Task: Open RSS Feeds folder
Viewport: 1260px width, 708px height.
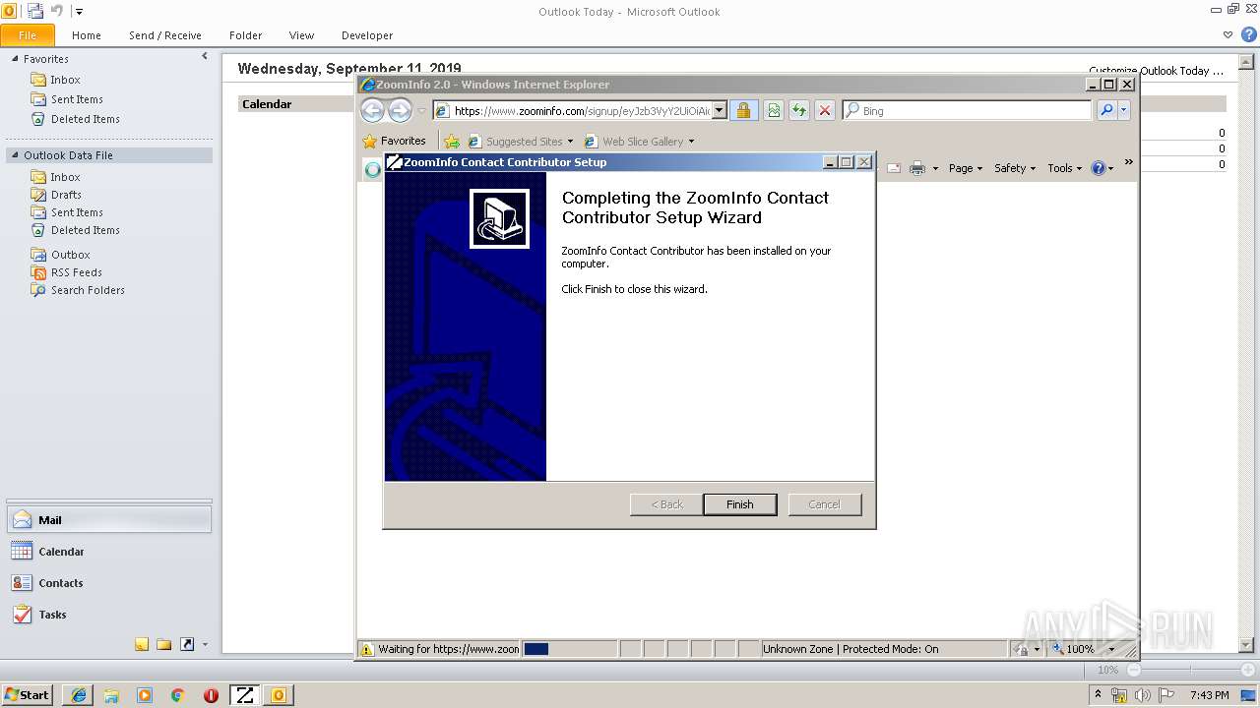Action: point(76,272)
